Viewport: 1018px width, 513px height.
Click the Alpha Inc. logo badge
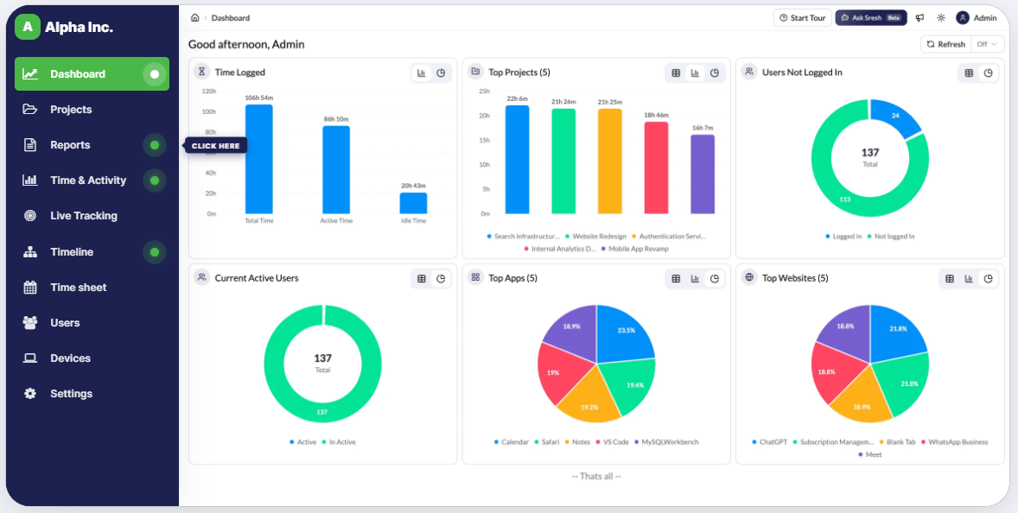tap(28, 27)
